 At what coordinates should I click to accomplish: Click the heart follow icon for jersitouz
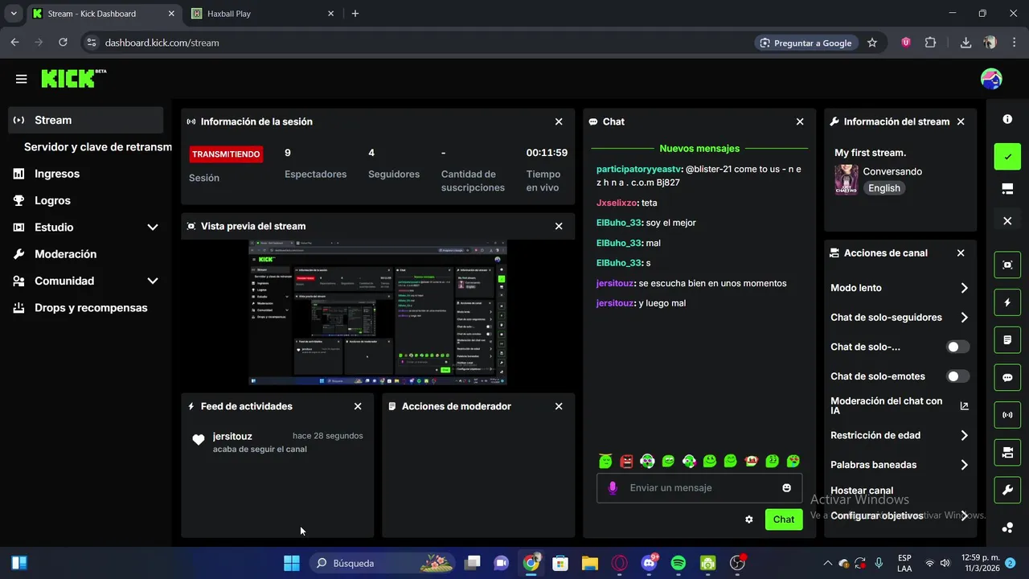(199, 440)
